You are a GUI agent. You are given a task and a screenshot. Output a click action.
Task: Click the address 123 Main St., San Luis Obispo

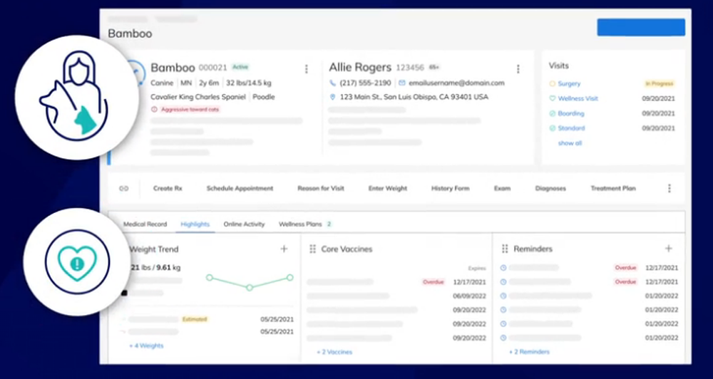(414, 97)
